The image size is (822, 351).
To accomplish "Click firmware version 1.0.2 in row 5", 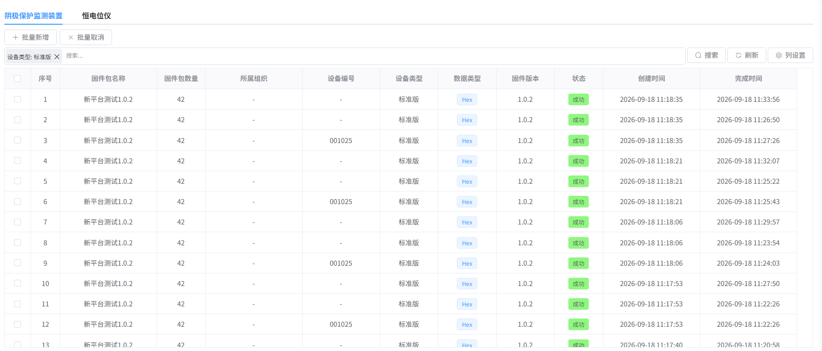I will pyautogui.click(x=525, y=181).
